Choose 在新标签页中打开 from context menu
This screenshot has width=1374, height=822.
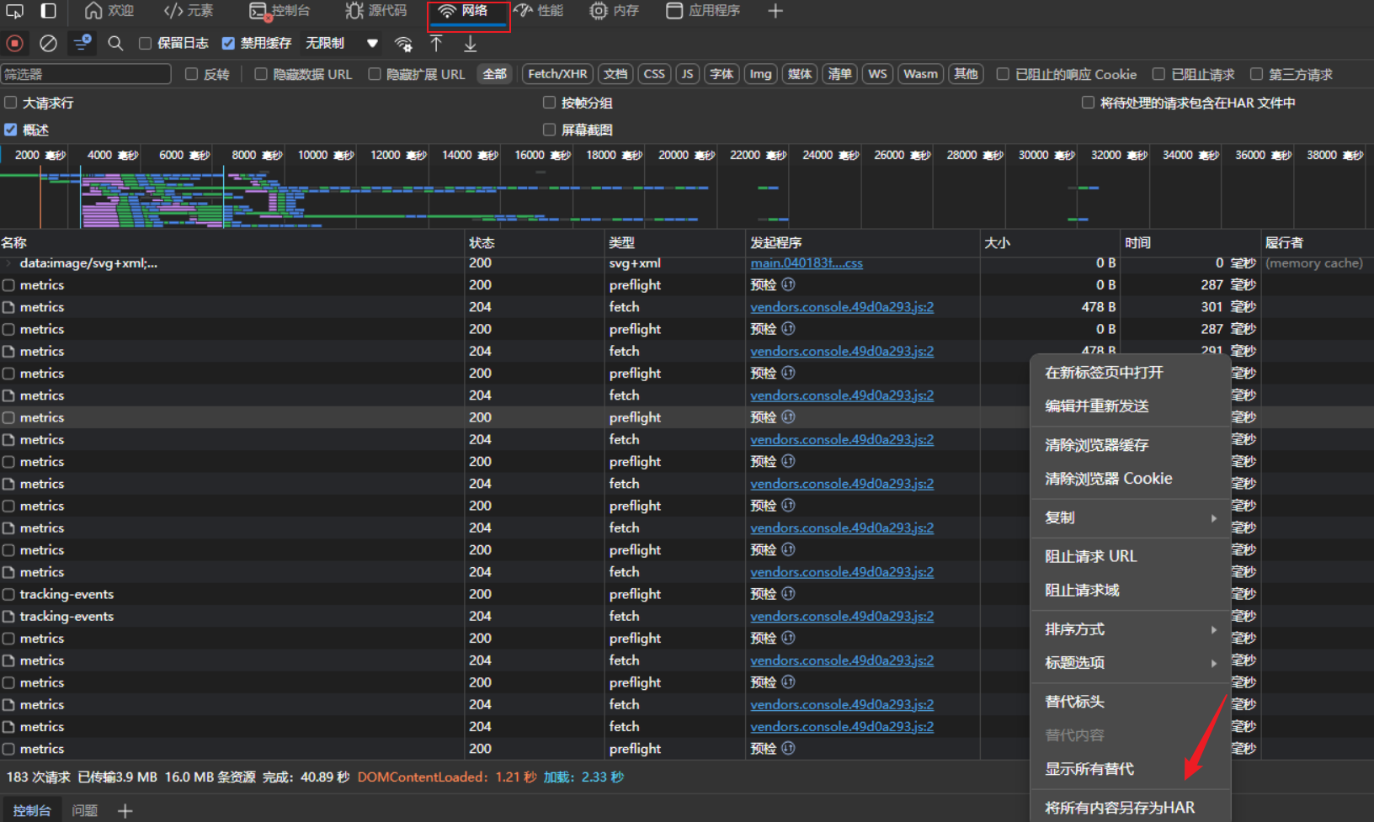pyautogui.click(x=1131, y=373)
